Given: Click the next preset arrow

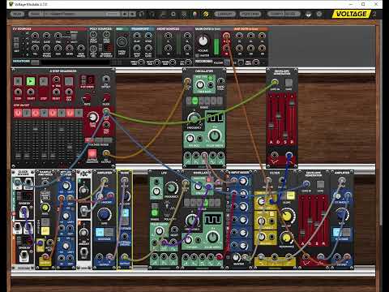Looking at the screenshot, I should pyautogui.click(x=132, y=14).
